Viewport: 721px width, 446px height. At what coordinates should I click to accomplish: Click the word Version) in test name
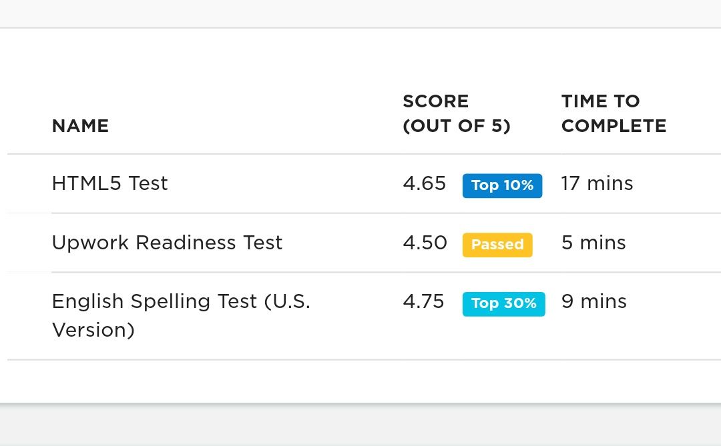tap(93, 330)
